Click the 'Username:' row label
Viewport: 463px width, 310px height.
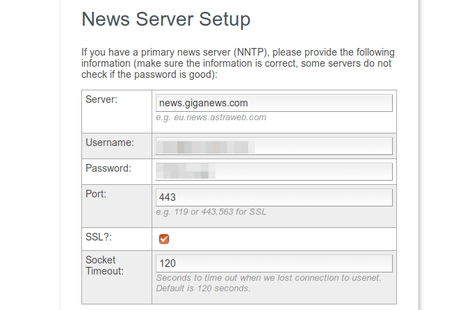click(109, 142)
